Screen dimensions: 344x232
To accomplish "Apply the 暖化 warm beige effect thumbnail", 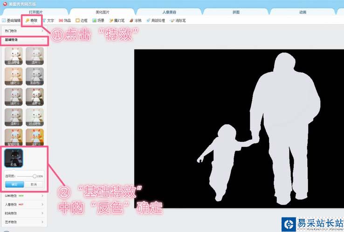I will (14, 77).
